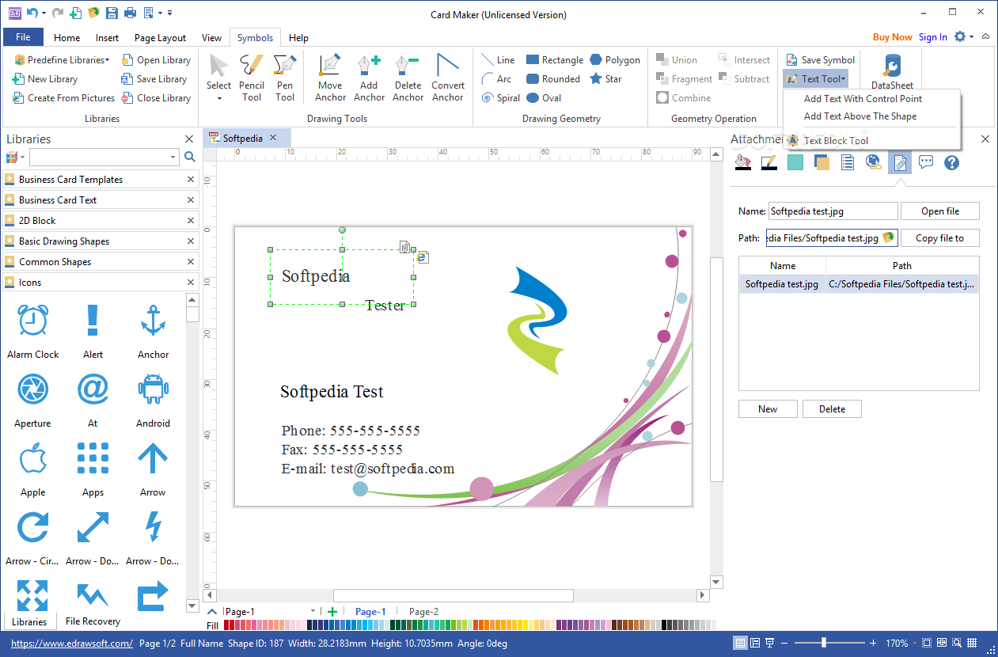The image size is (998, 657).
Task: Open the DataSheet tool
Action: (892, 71)
